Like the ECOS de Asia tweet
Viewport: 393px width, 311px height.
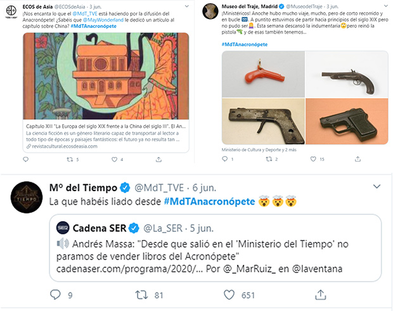tap(114, 159)
